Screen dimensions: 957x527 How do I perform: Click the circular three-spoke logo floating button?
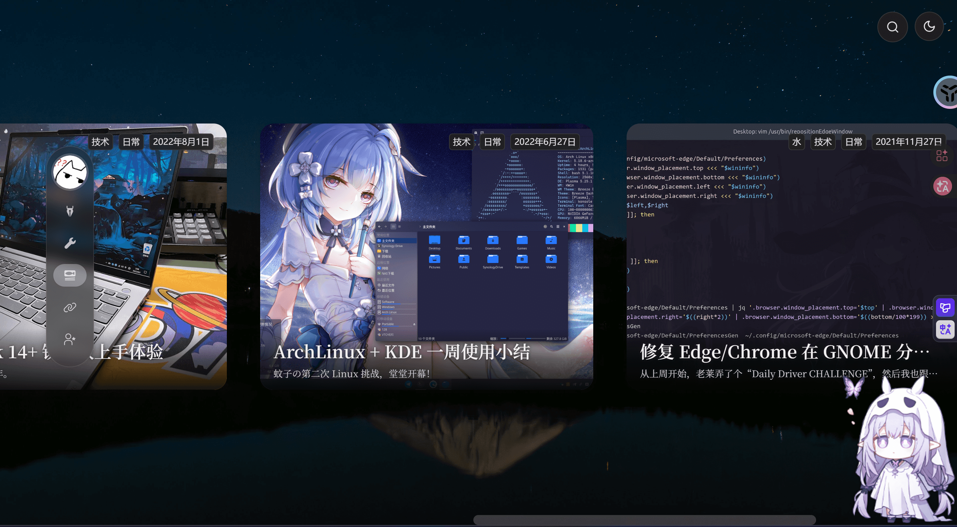tap(947, 93)
